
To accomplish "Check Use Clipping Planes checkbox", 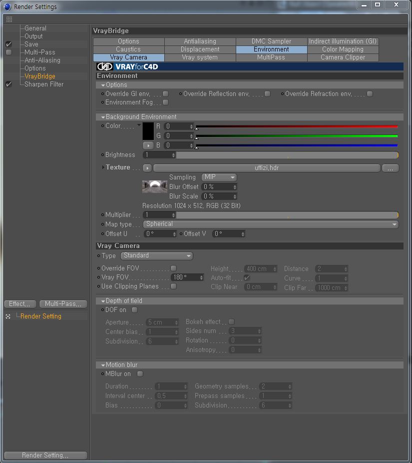I will pos(174,286).
